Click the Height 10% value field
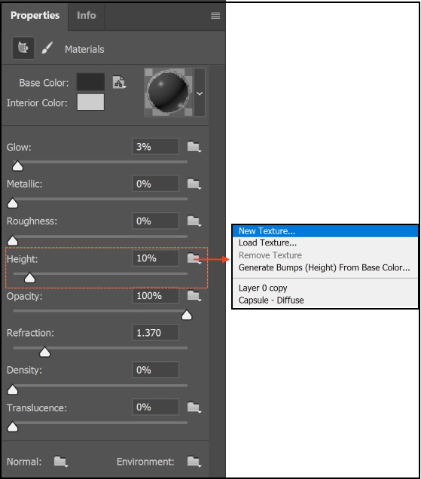421x479 pixels. click(x=155, y=258)
